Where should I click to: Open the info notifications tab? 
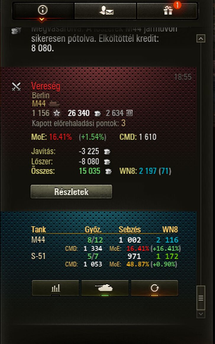[x=43, y=10]
